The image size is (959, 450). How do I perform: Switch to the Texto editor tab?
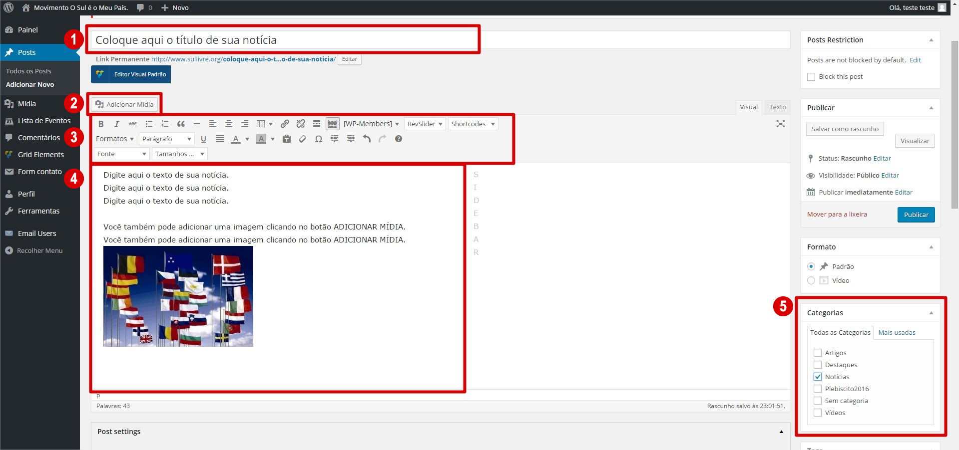pyautogui.click(x=777, y=107)
